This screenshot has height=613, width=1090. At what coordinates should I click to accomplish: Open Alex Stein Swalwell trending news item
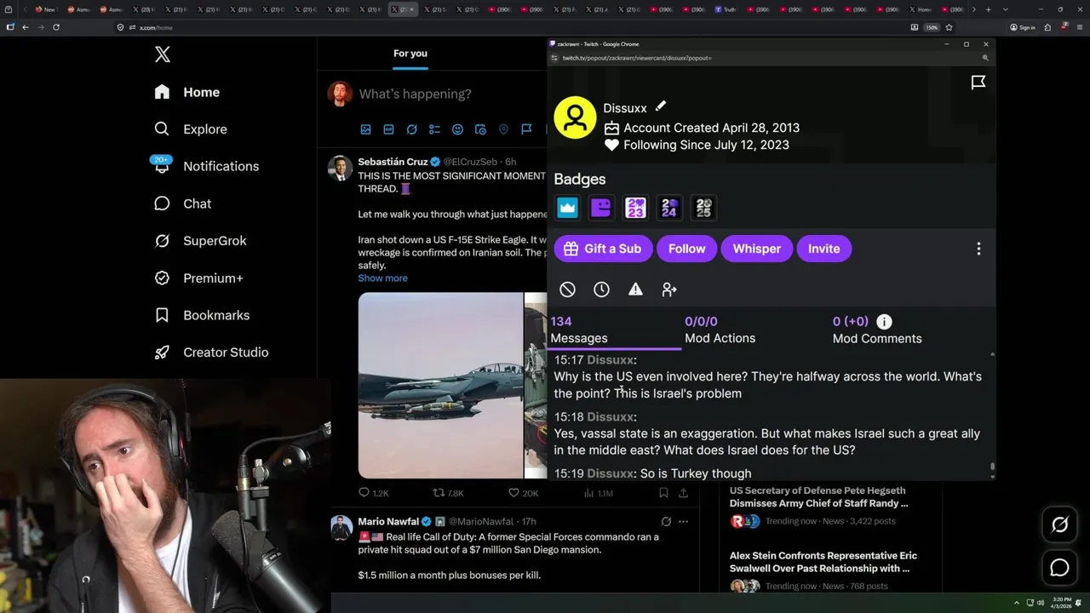point(822,570)
